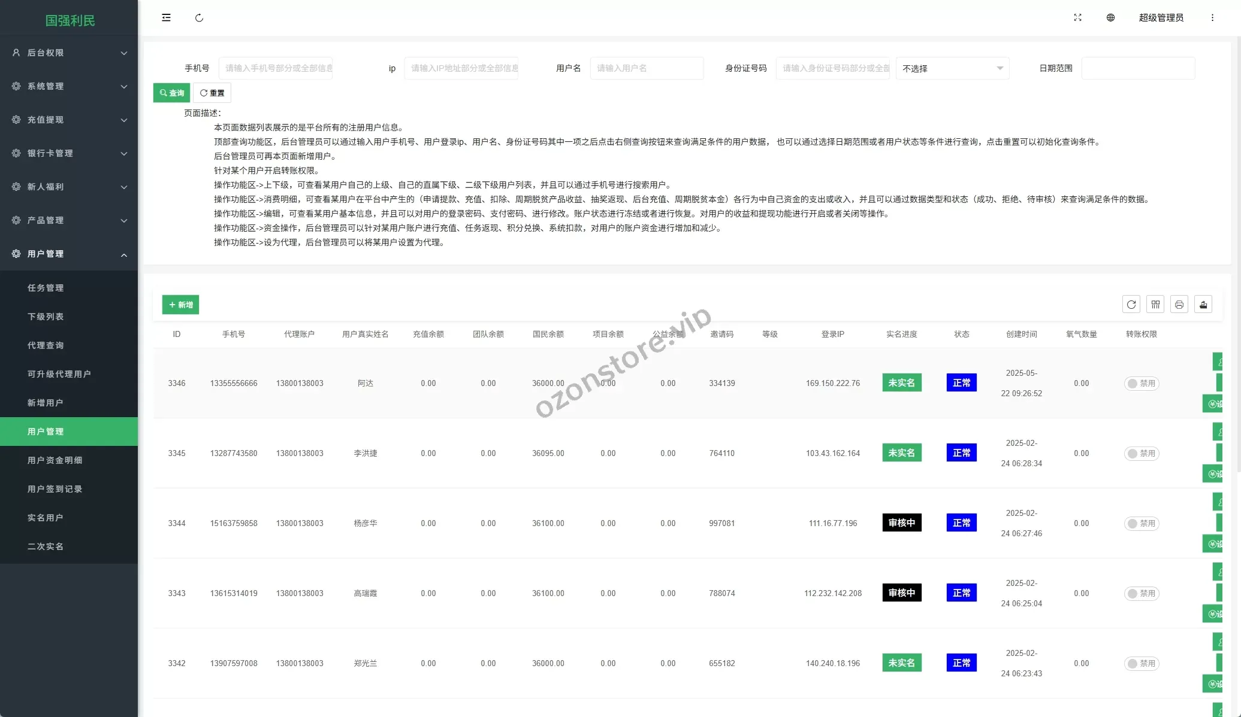Click the 新增 add user button
The width and height of the screenshot is (1241, 717).
click(180, 305)
